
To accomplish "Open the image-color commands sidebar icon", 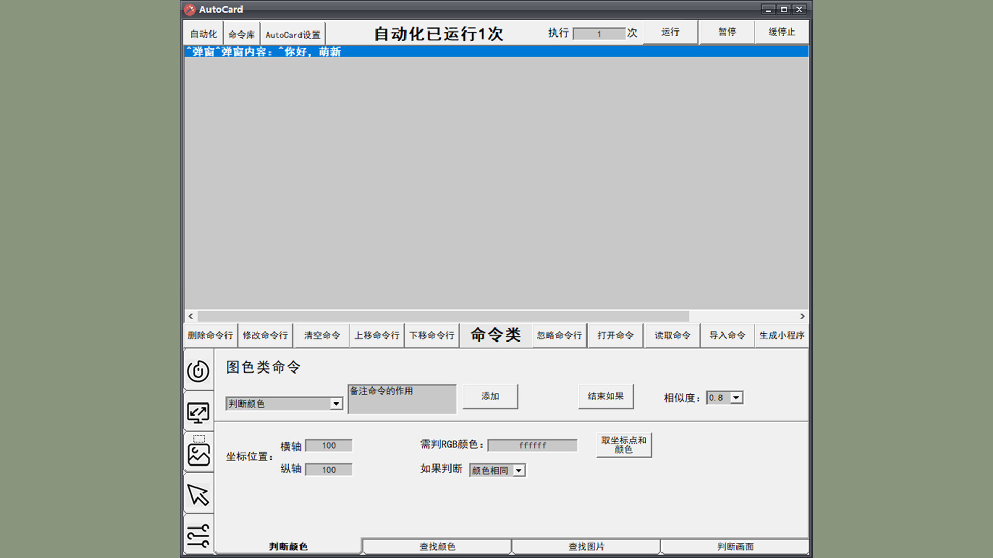I will tap(198, 453).
